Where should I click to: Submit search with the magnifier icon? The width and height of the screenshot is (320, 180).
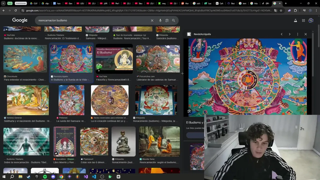click(173, 20)
